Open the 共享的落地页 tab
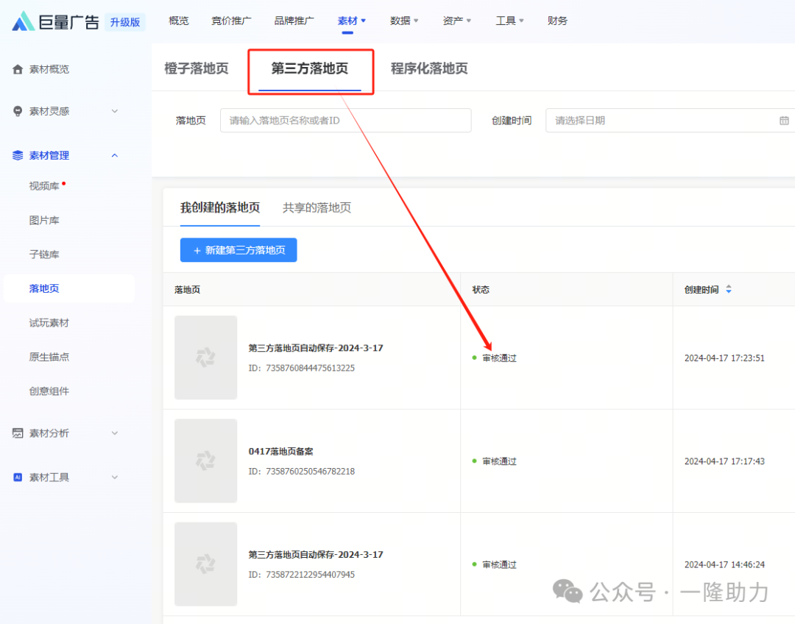 (x=316, y=208)
